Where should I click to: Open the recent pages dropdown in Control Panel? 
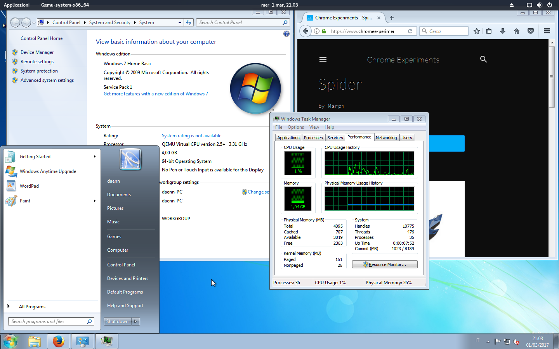tap(34, 22)
